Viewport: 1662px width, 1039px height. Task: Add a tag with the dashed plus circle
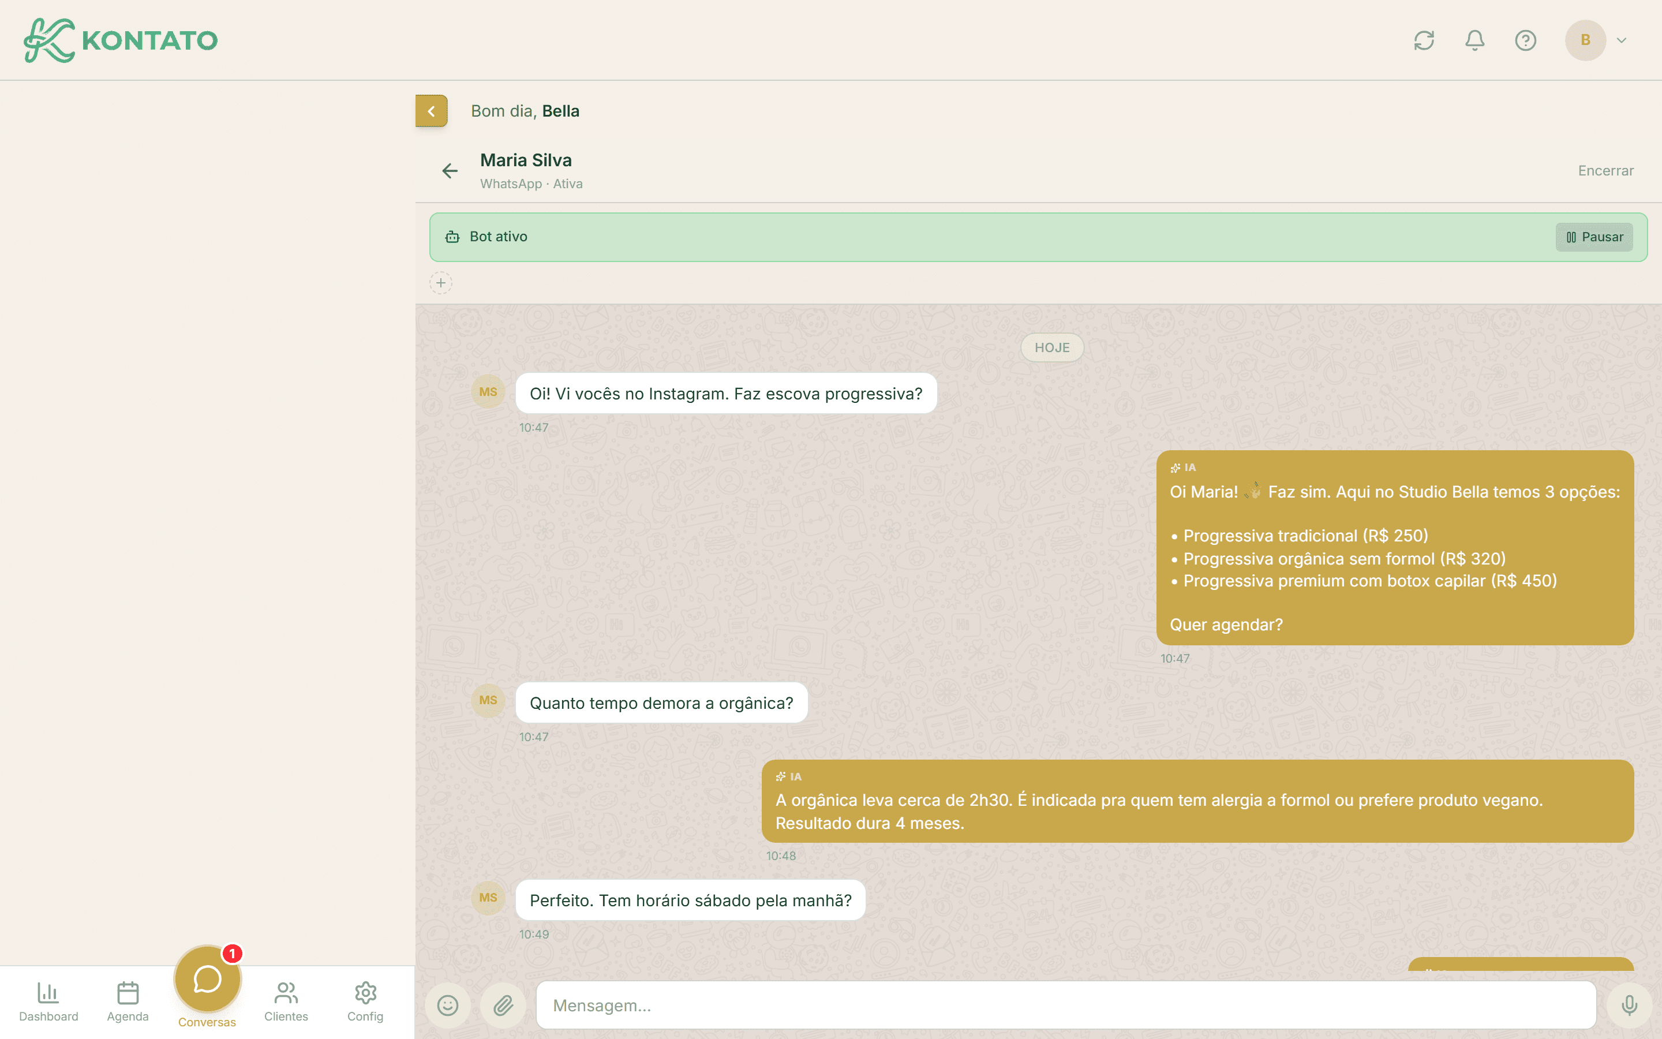tap(441, 282)
